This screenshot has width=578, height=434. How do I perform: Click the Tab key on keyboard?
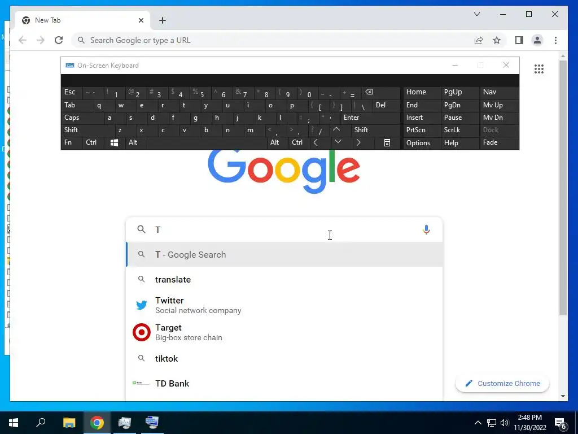point(77,105)
